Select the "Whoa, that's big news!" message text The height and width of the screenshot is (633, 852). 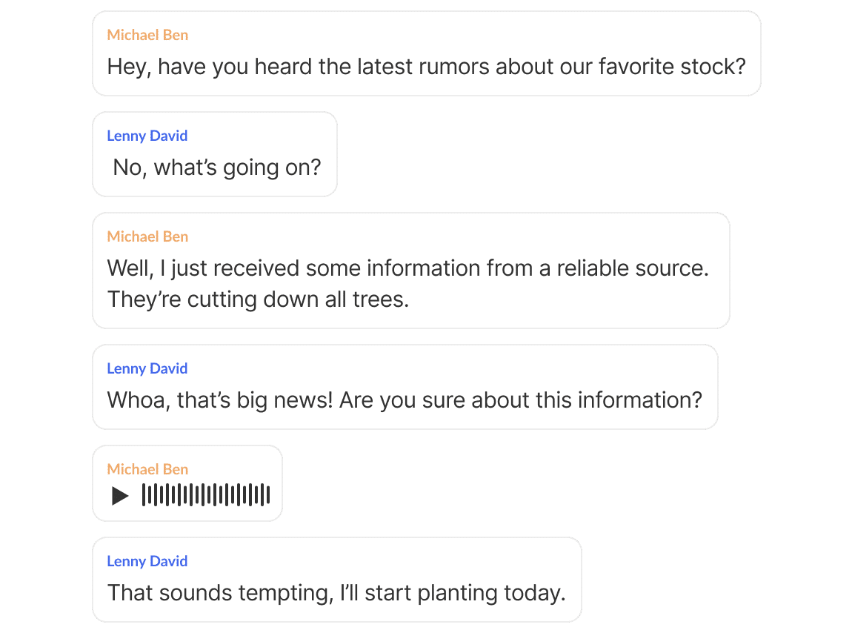coord(404,400)
